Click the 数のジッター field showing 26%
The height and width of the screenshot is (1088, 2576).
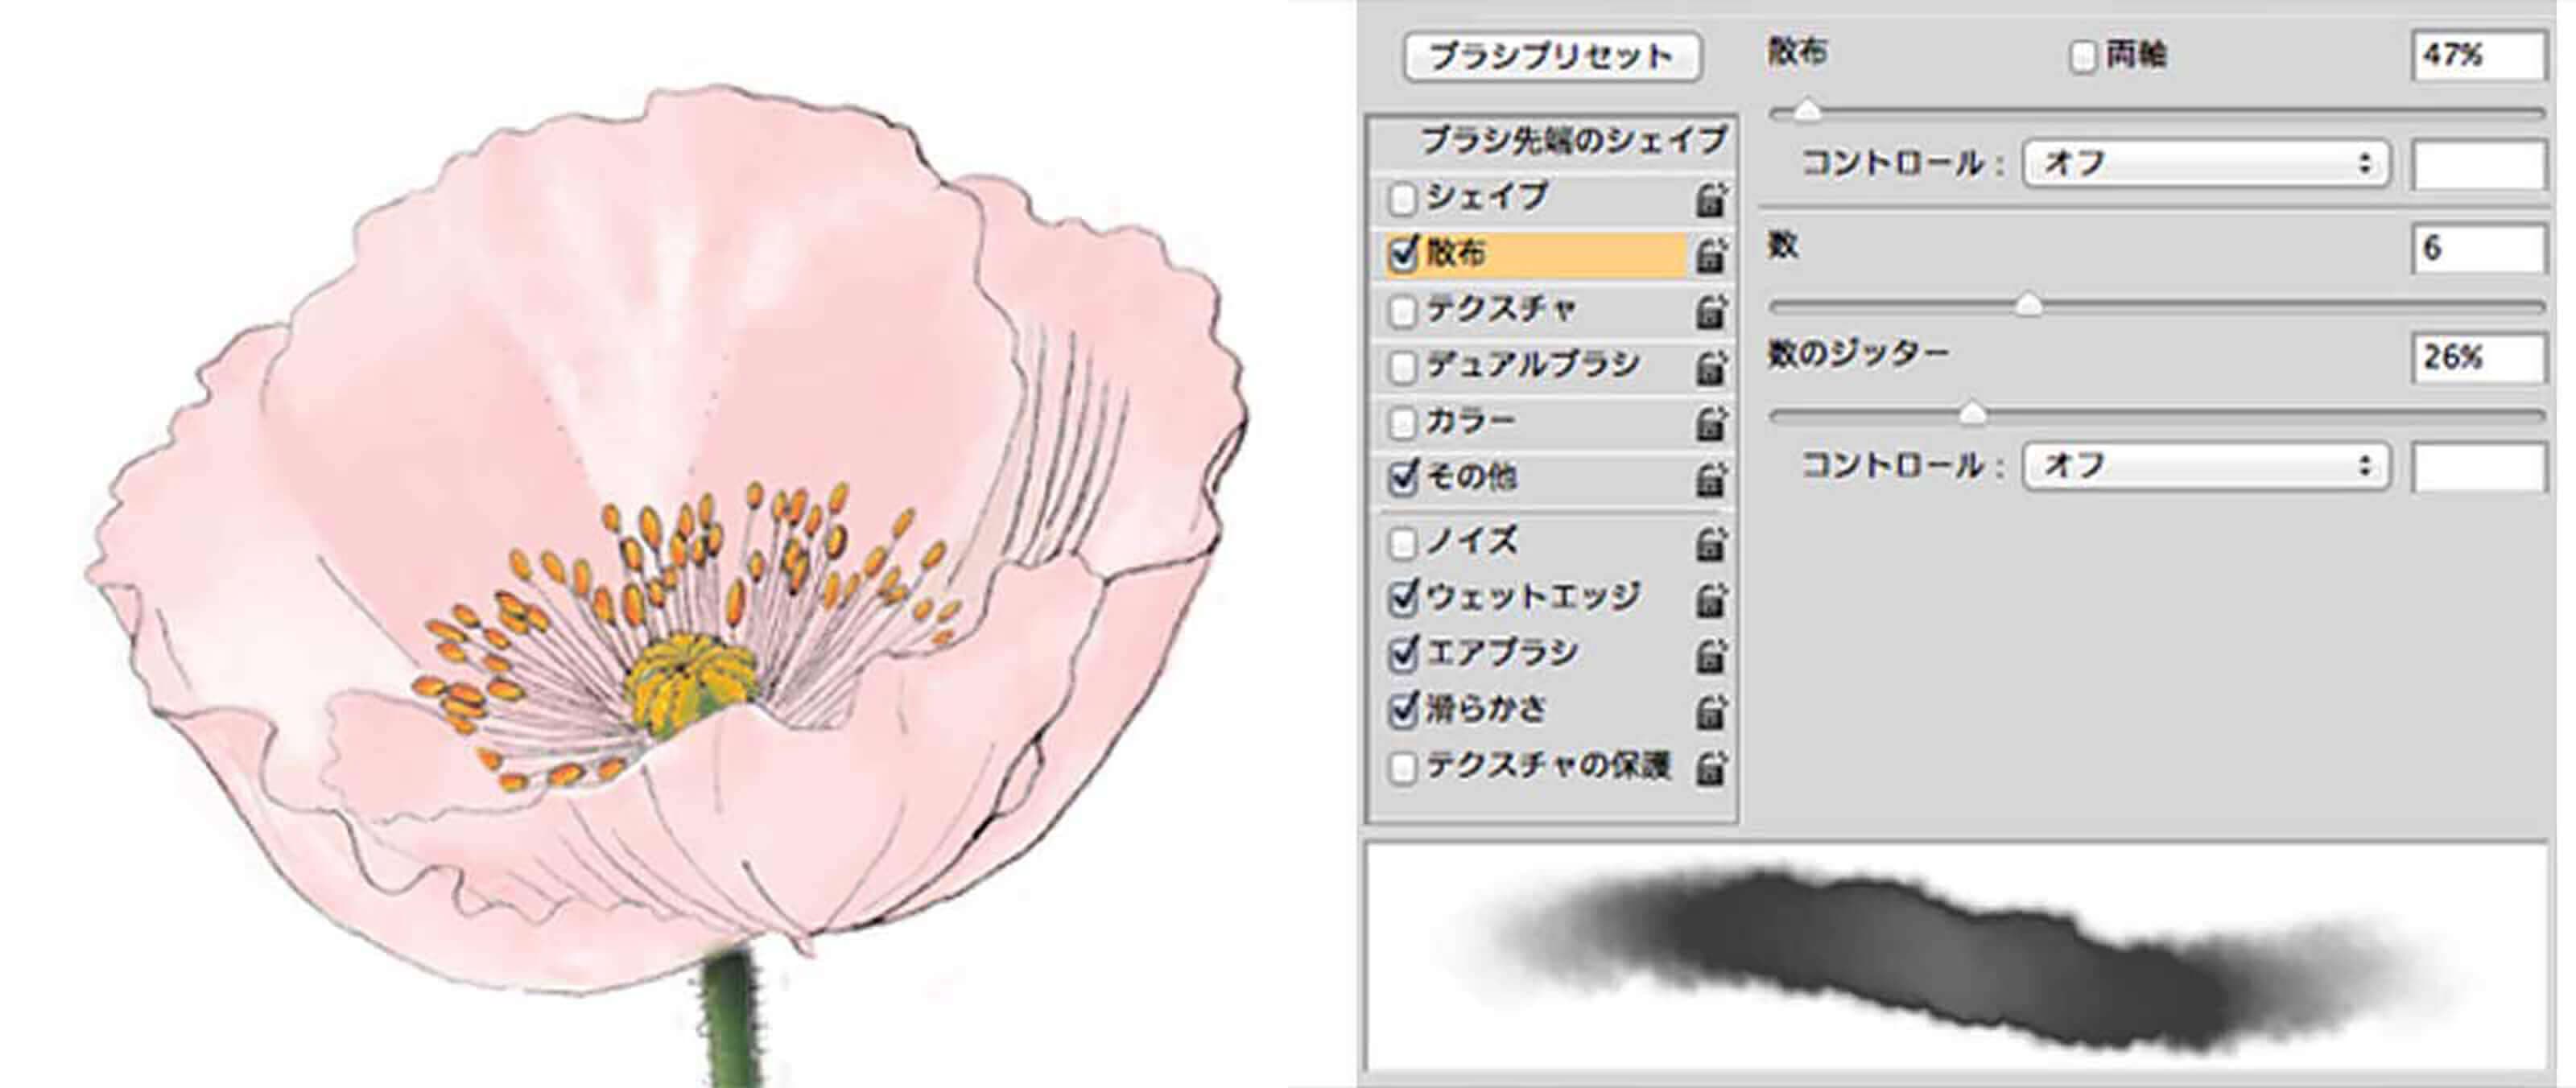click(x=2476, y=358)
